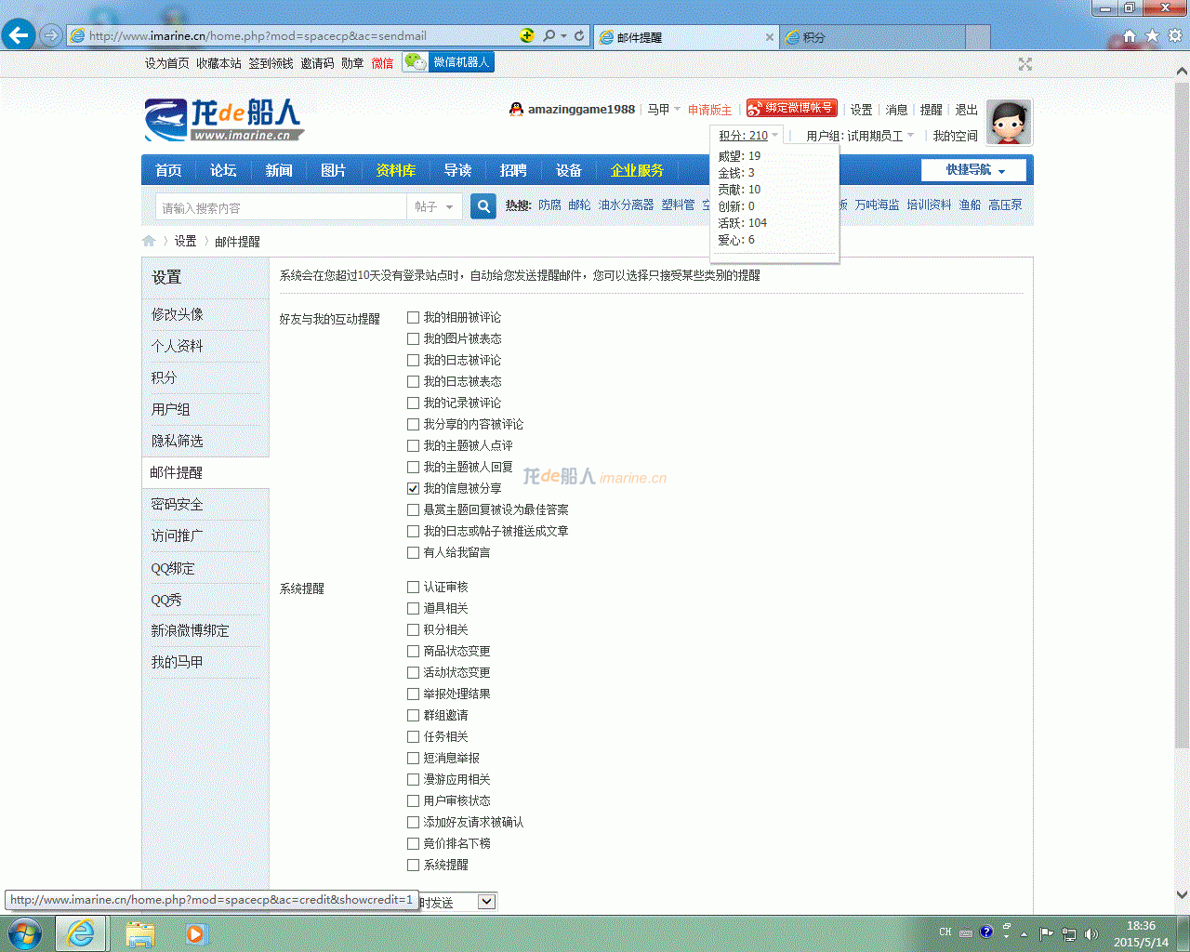This screenshot has height=952, width=1190.
Task: Open 新闻 in the navigation bar
Action: click(x=279, y=170)
